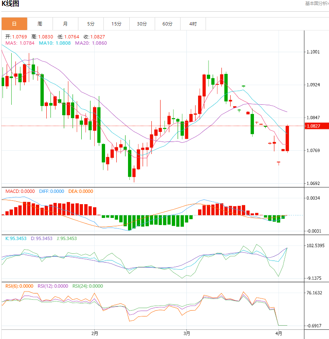Open the 5分 timeframe tab

91,24
